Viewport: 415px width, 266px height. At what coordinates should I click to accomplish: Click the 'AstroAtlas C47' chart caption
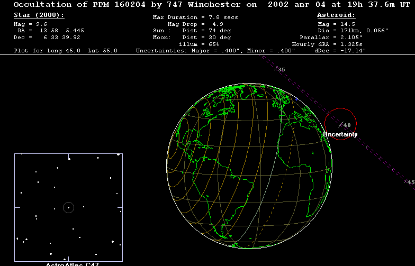point(72,264)
